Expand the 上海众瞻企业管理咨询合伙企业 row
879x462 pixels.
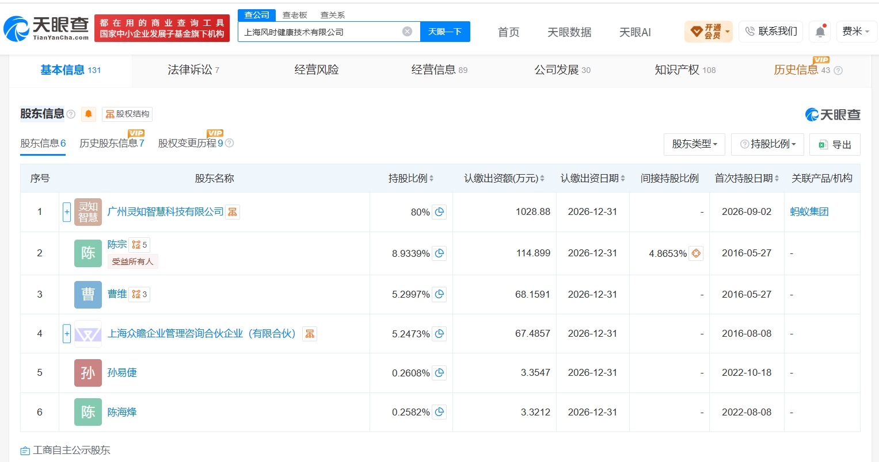click(x=67, y=333)
